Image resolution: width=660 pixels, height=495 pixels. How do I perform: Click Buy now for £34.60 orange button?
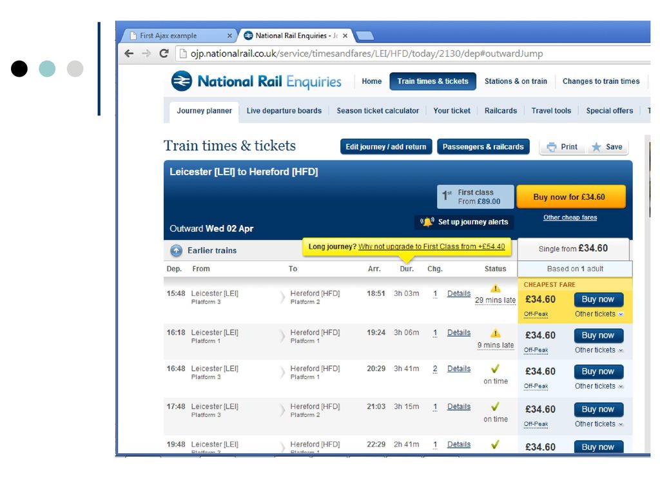[571, 197]
